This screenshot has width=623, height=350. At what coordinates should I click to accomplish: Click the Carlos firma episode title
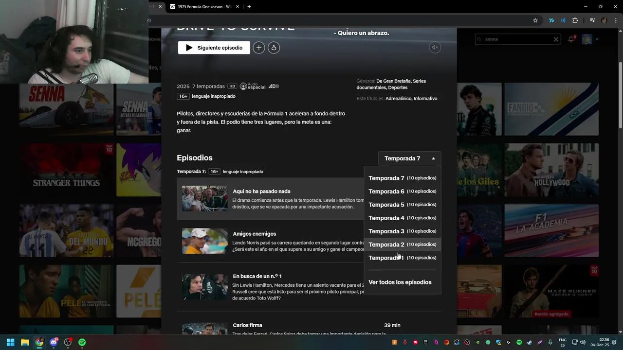click(x=247, y=325)
